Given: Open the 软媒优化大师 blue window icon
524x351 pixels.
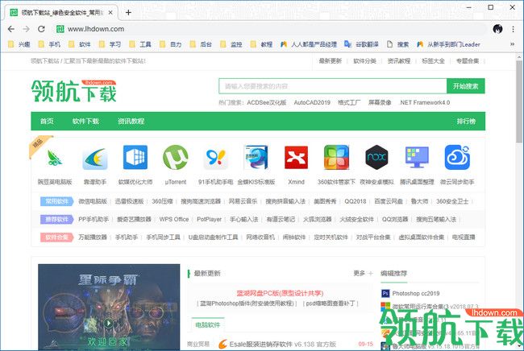Looking at the screenshot, I should (x=135, y=157).
